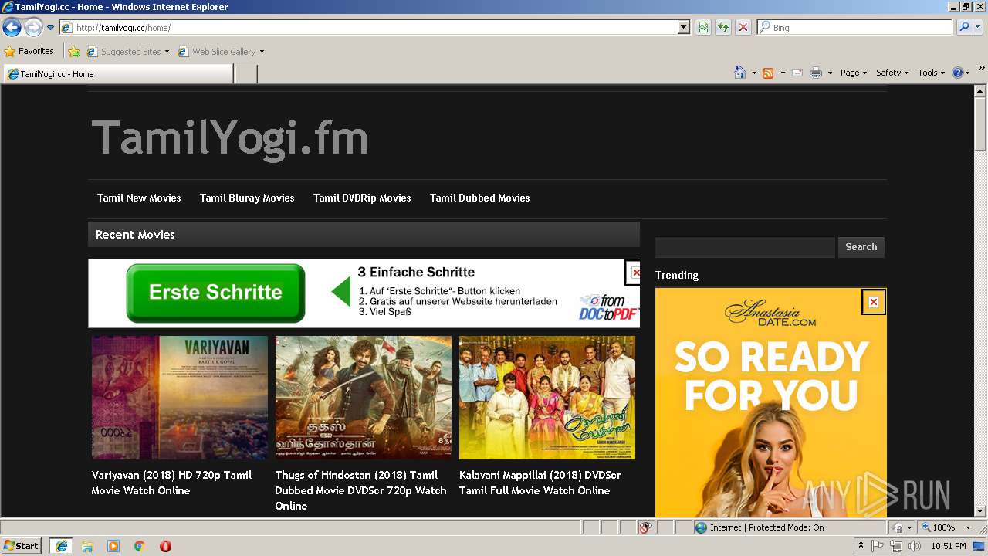The image size is (988, 556).
Task: Click the Print icon
Action: 816,73
